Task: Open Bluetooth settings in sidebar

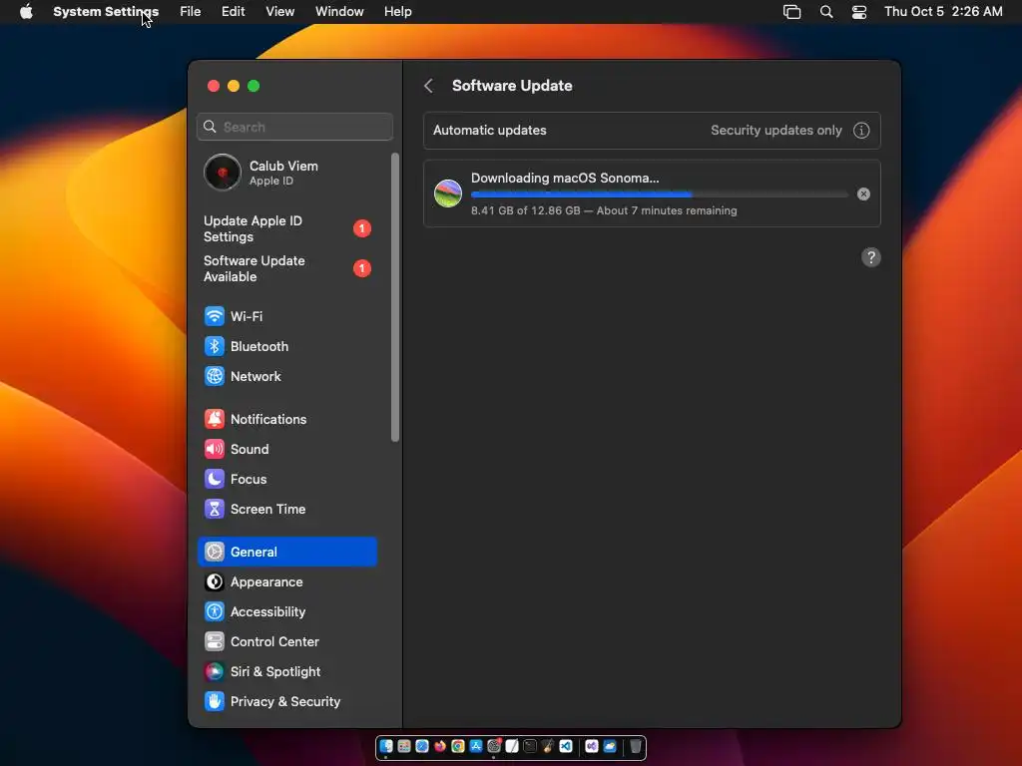Action: pos(286,346)
